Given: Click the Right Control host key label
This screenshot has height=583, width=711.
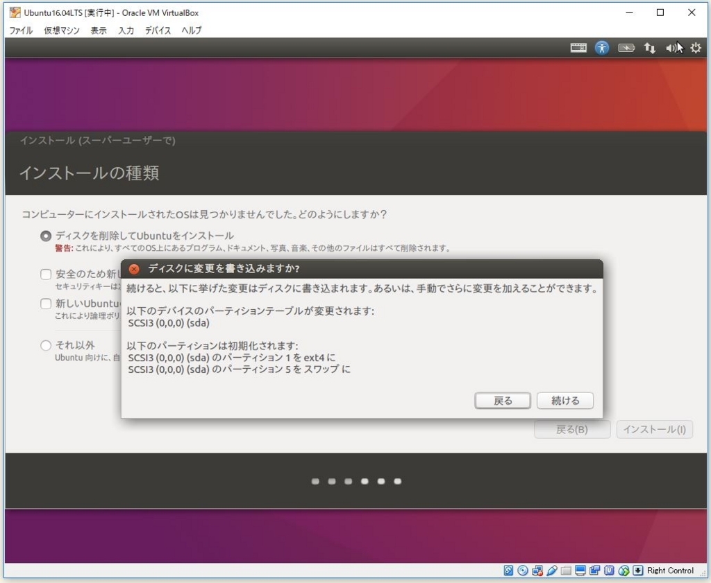Looking at the screenshot, I should (670, 571).
